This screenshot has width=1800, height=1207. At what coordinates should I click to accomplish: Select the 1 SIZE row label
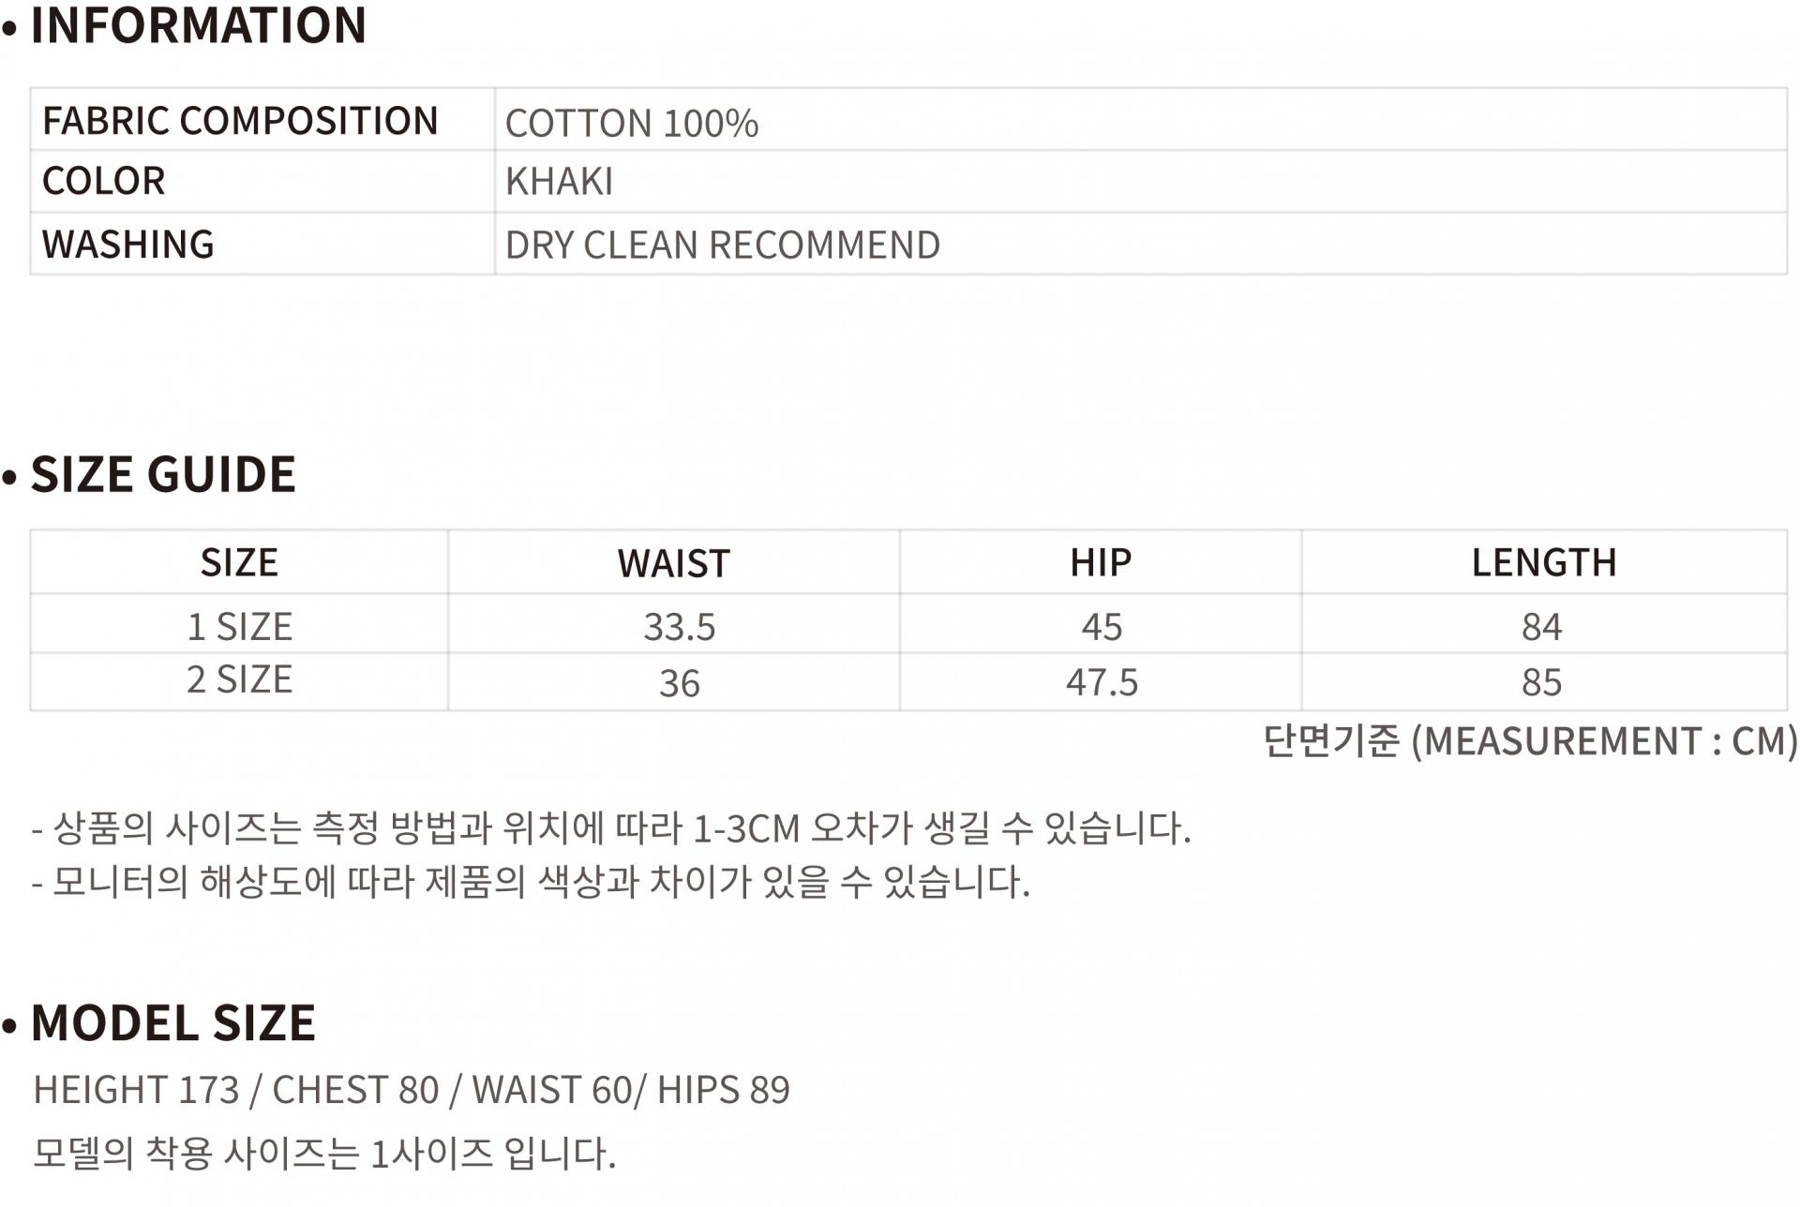coord(240,626)
